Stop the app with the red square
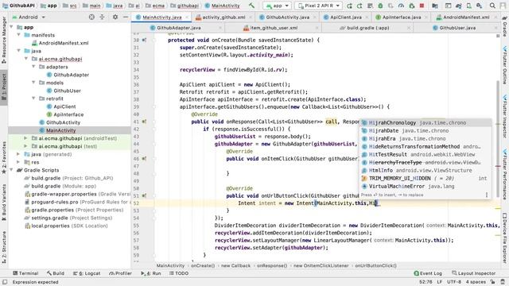The height and width of the screenshot is (286, 509). coord(422,6)
